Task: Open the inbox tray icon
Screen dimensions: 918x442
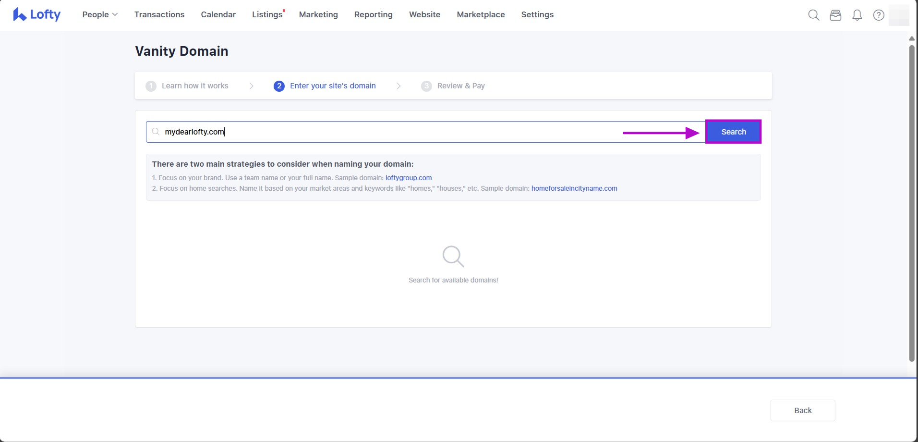Action: click(x=835, y=15)
